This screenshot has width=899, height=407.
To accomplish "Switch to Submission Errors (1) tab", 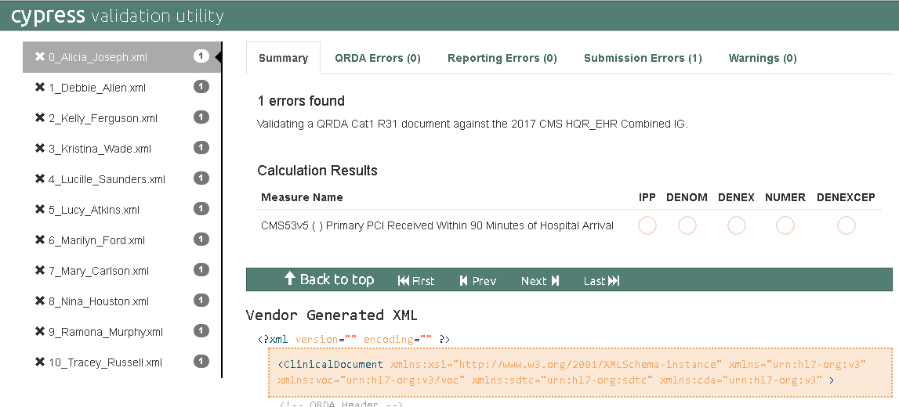I will point(643,58).
